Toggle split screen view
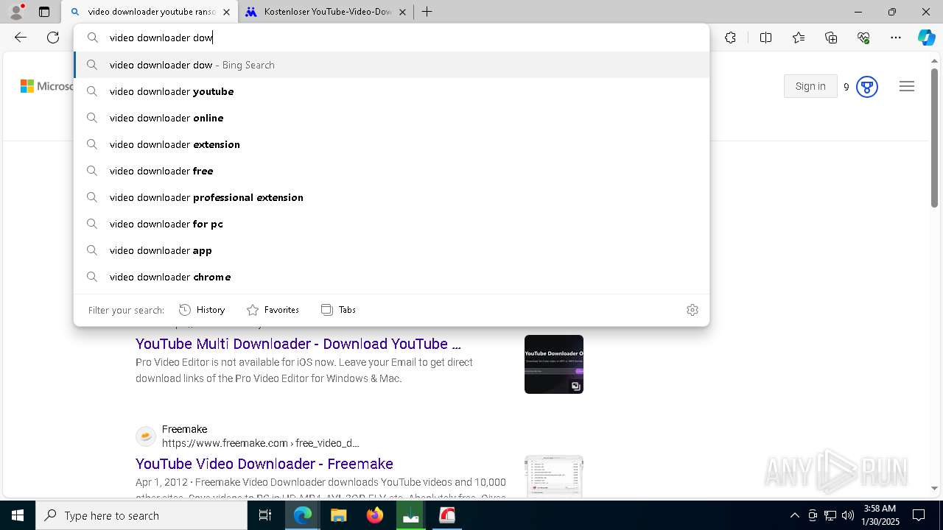943x530 pixels. (x=765, y=38)
